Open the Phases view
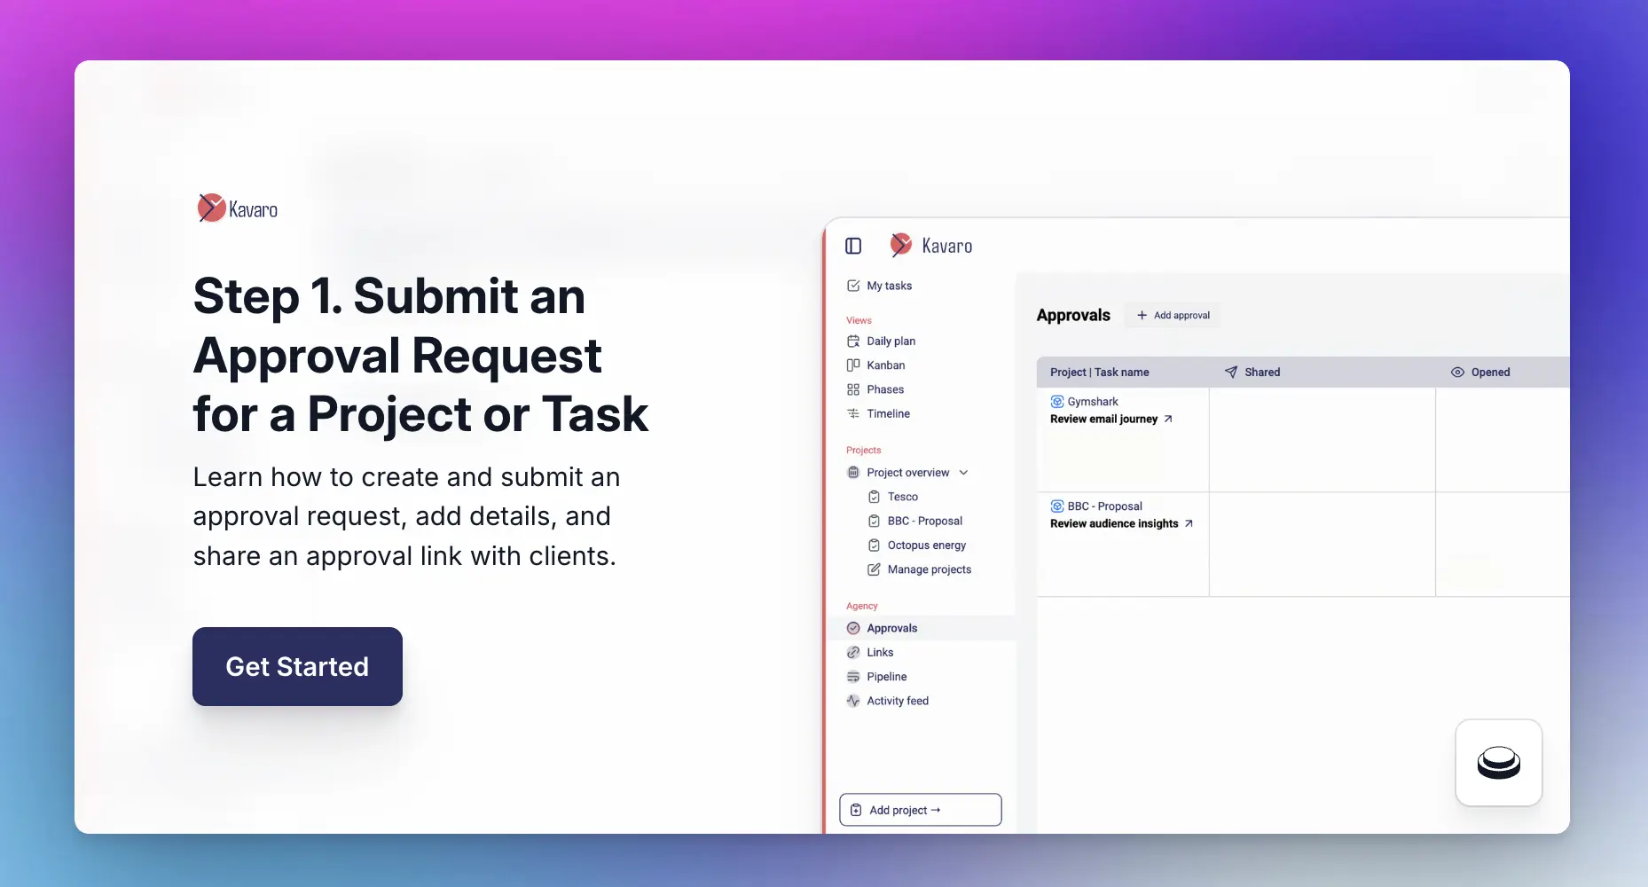Viewport: 1648px width, 887px height. coord(885,389)
